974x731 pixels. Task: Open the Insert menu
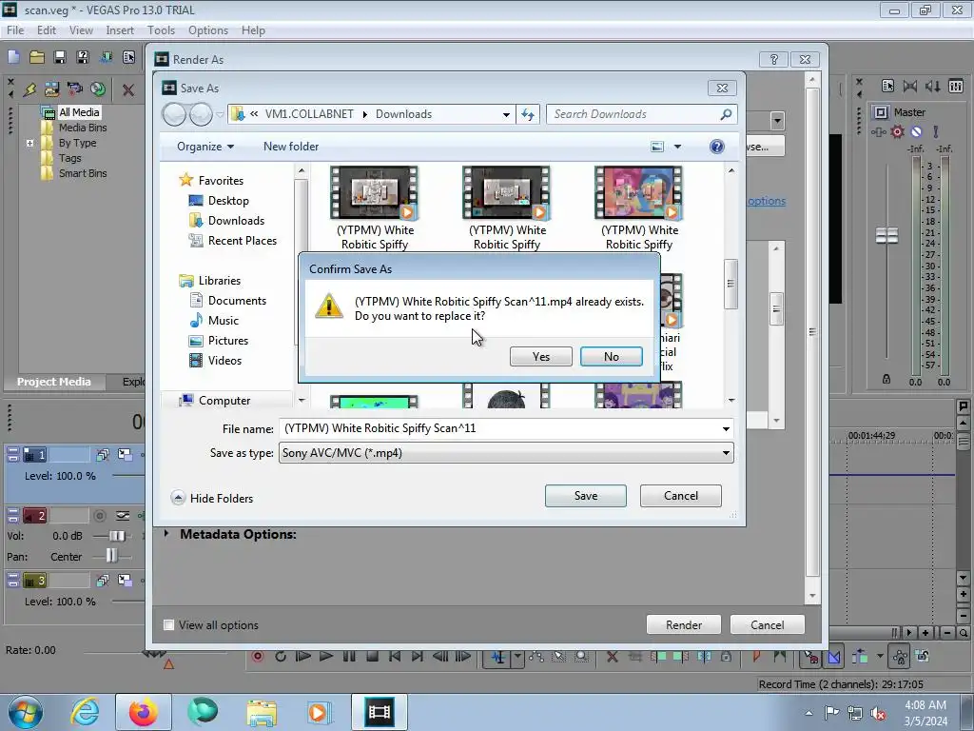click(x=120, y=30)
